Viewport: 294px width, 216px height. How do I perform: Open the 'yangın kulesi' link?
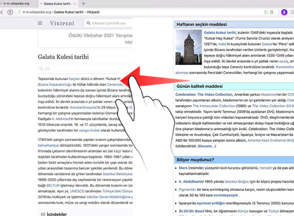[89, 130]
